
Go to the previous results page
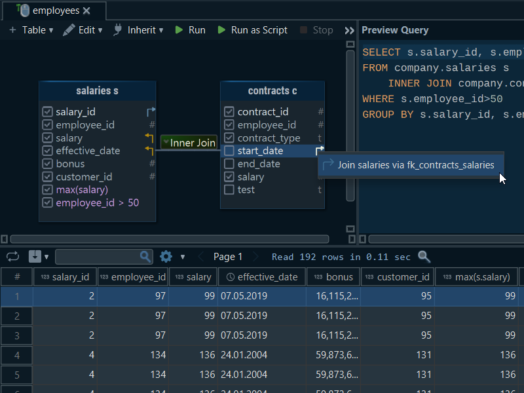(201, 257)
